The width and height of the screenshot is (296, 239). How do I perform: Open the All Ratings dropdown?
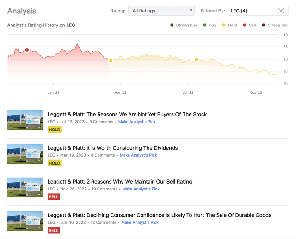(x=162, y=11)
